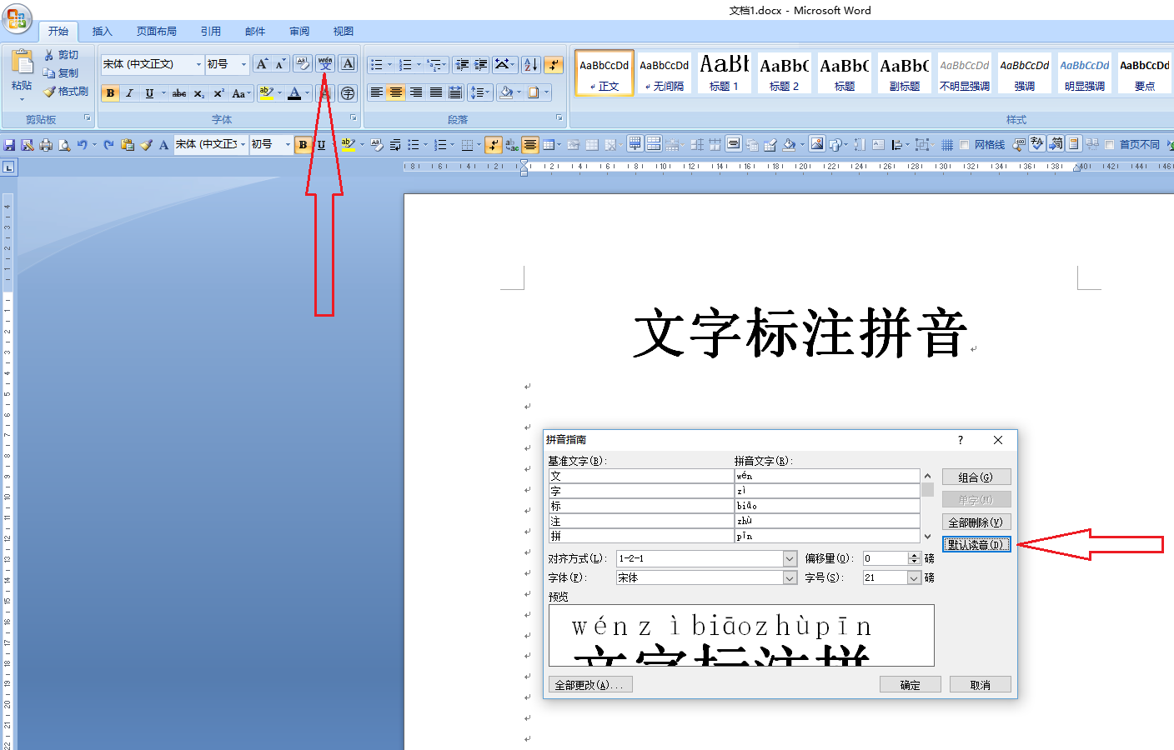Switch to the 视图 tab
Image resolution: width=1174 pixels, height=750 pixels.
click(344, 32)
